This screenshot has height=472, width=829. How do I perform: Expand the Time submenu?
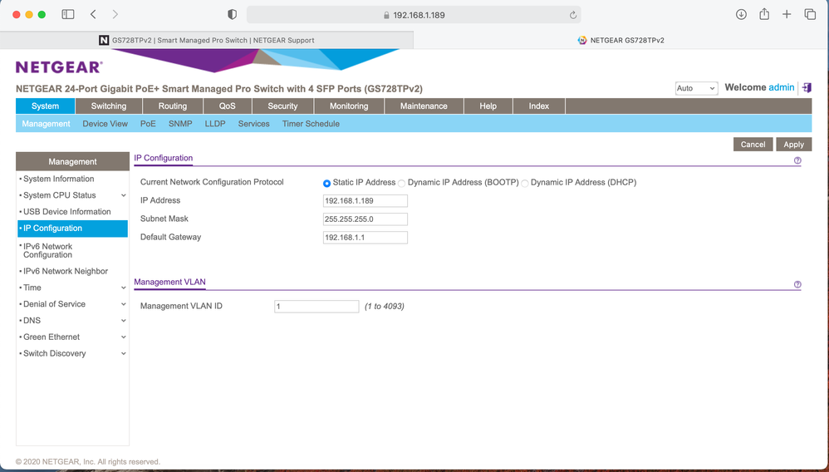click(x=123, y=288)
